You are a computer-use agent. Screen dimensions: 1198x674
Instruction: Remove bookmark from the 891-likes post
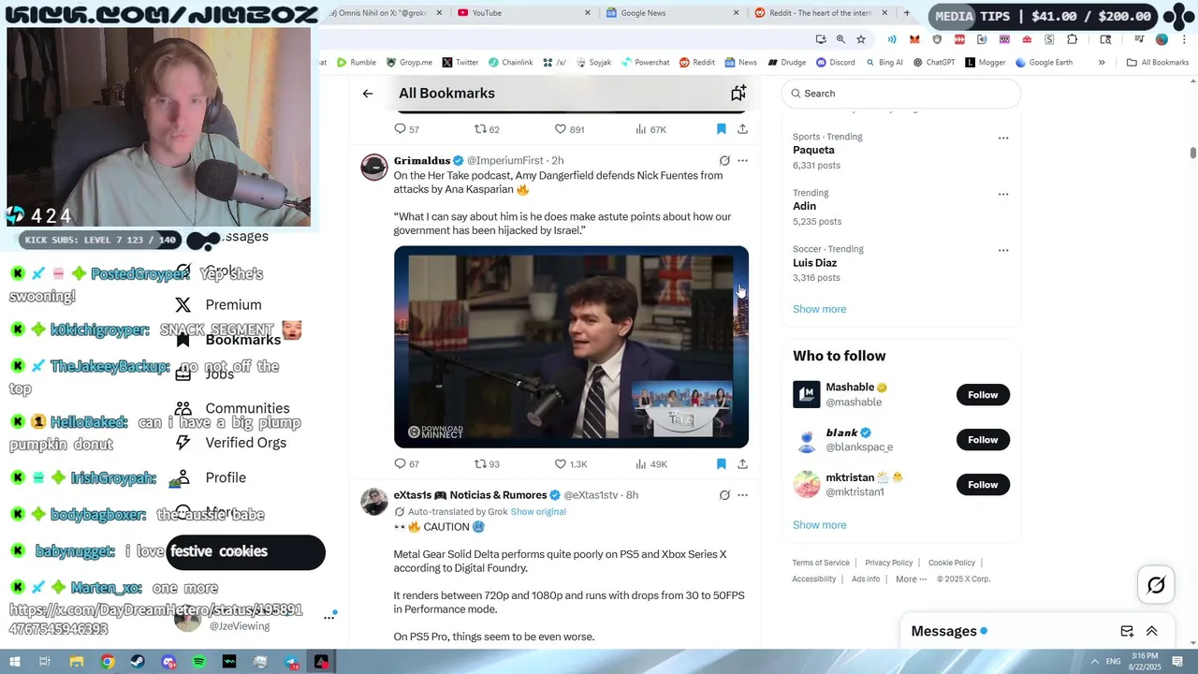coord(721,129)
